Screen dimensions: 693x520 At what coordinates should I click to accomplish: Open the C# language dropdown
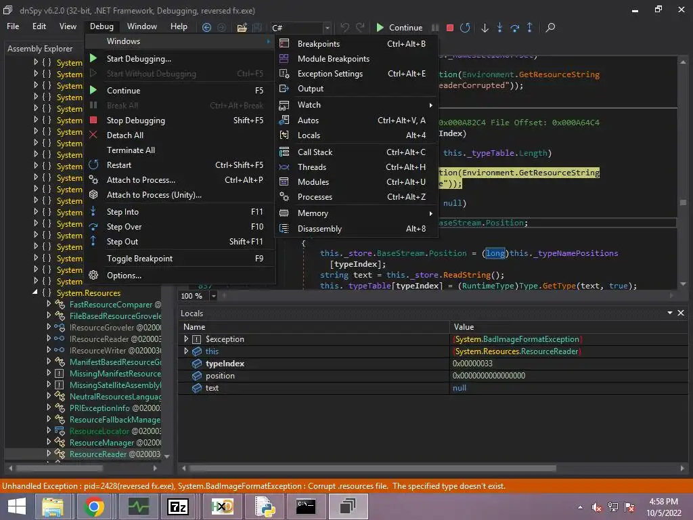(x=327, y=28)
